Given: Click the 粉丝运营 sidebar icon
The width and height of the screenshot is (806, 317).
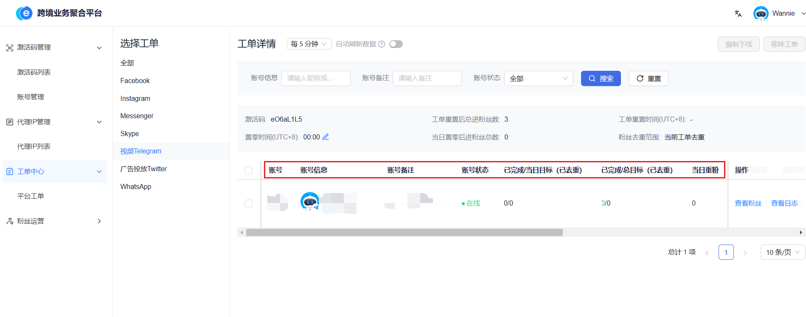Looking at the screenshot, I should (x=10, y=221).
